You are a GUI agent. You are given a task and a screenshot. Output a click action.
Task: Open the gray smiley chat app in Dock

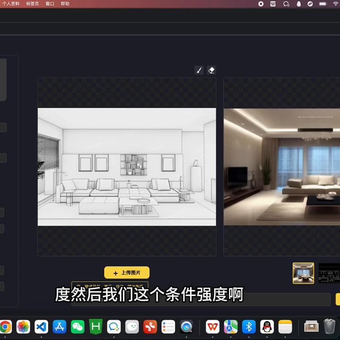[132, 327]
